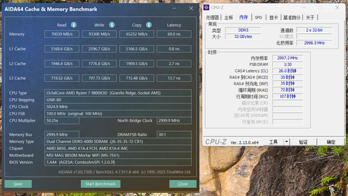
Task: Switch to the 处理器 tab in CPU-Z
Action: click(x=213, y=17)
